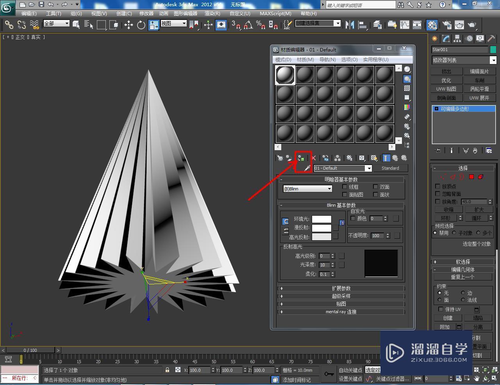Open the 修改器 menu
Viewport: 500px width, 385px height.
pos(146,13)
